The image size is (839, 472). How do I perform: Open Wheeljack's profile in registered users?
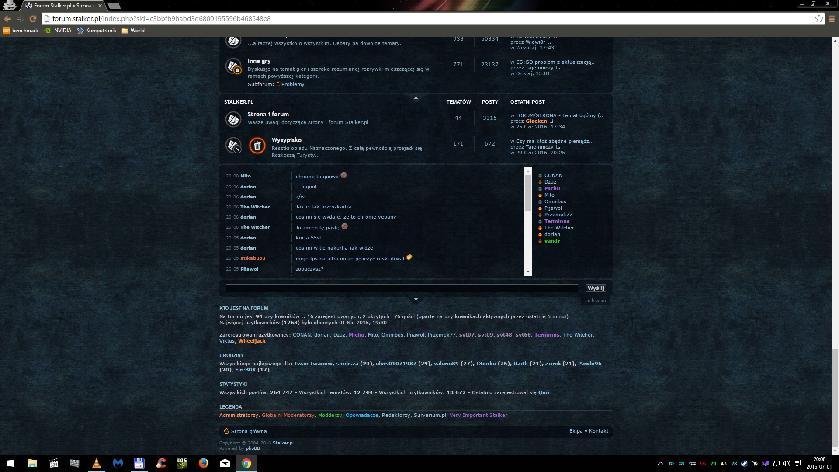point(252,341)
